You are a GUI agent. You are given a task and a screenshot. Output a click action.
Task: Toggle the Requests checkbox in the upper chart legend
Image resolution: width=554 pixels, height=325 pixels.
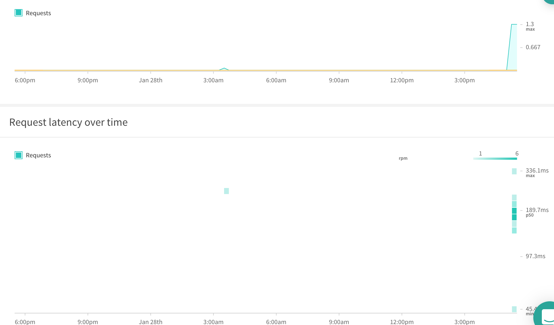(x=19, y=13)
